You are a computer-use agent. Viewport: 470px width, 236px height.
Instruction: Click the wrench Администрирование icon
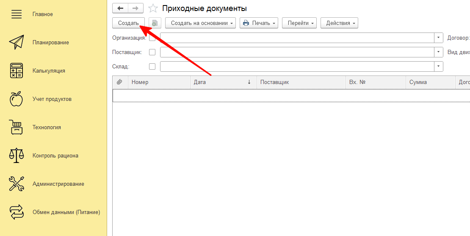[16, 184]
